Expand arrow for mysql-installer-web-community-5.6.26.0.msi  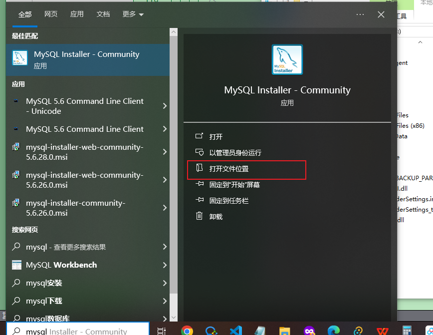pyautogui.click(x=165, y=180)
